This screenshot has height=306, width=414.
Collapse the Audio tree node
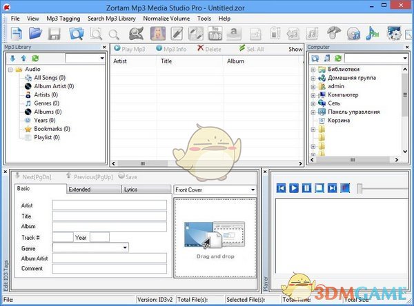[x=10, y=70]
